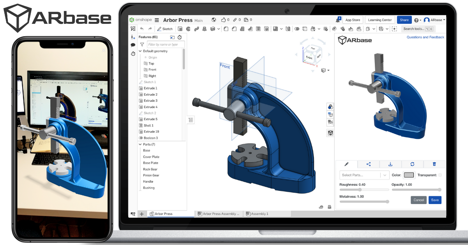Open the Questions and Feedback link
The width and height of the screenshot is (468, 245).
coord(425,37)
